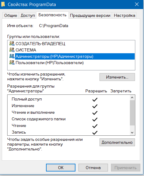Click the СОЗДАТЕЛЬ-ВЛАДЕЛЕЦ group icon
Image resolution: width=144 pixels, height=176 pixels.
tap(12, 43)
